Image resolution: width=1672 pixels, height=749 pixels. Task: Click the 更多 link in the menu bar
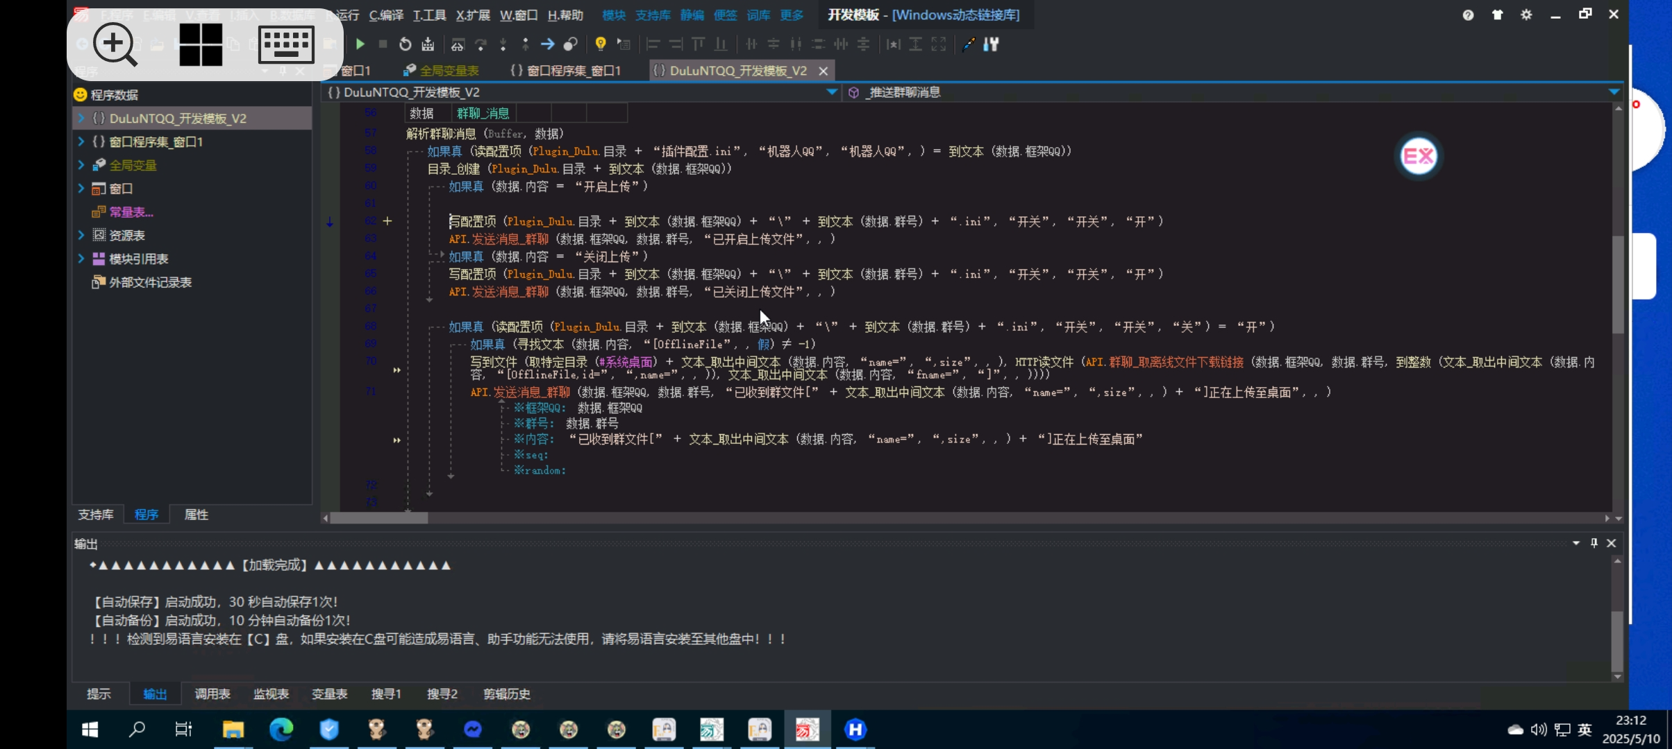[x=790, y=15]
